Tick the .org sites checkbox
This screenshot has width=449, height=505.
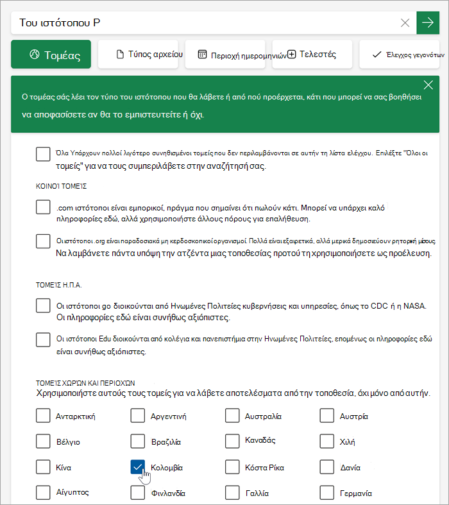click(x=43, y=241)
